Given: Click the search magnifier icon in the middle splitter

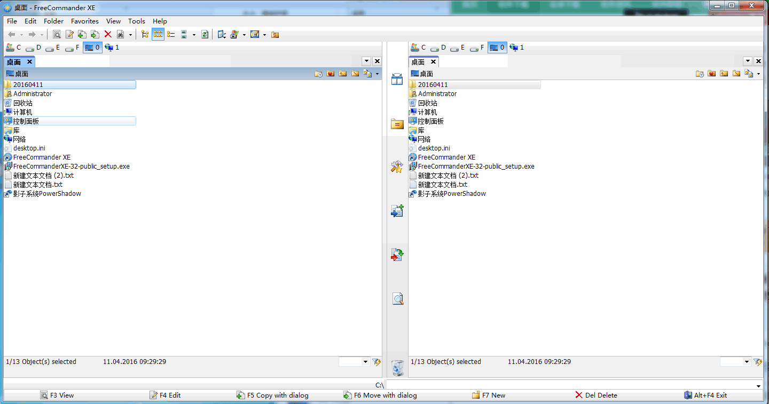Looking at the screenshot, I should tap(398, 298).
